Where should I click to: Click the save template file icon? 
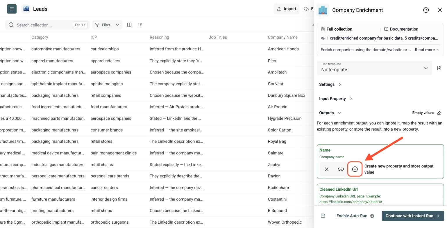[x=439, y=68]
